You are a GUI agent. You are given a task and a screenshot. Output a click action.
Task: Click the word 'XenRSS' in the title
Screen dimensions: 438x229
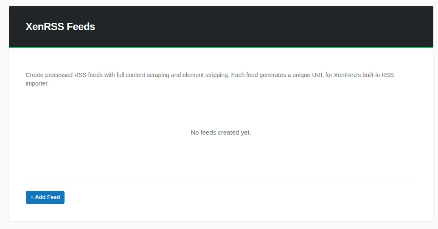click(45, 27)
